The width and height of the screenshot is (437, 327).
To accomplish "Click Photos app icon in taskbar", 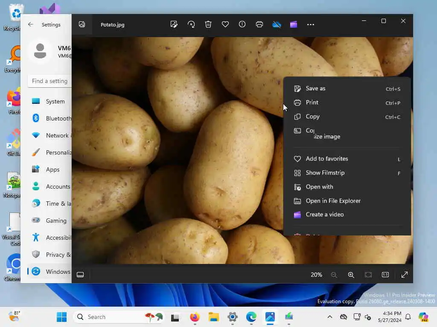I will click(x=270, y=317).
